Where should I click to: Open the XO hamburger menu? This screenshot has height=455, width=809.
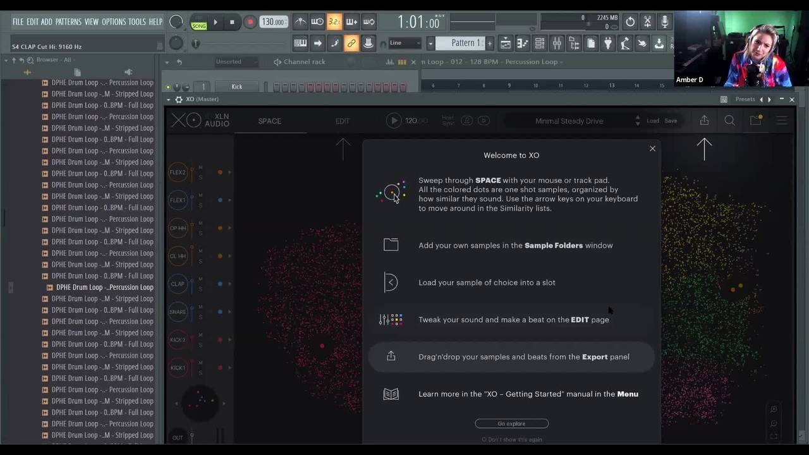[x=782, y=121]
